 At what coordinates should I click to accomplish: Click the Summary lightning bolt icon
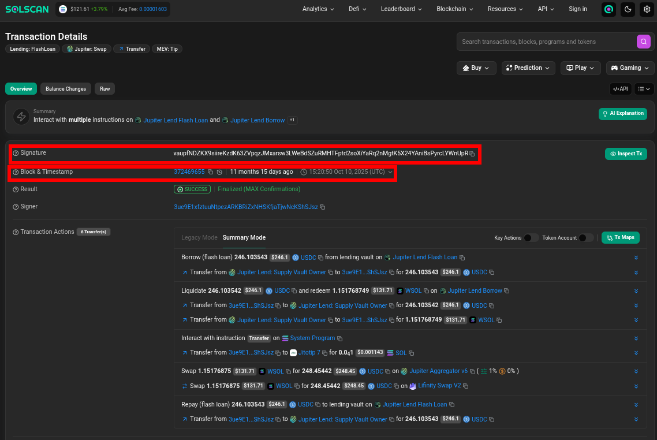21,117
